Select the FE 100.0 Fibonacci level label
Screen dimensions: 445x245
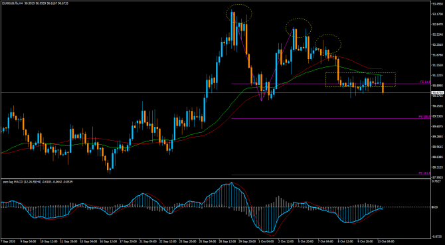[425, 117]
